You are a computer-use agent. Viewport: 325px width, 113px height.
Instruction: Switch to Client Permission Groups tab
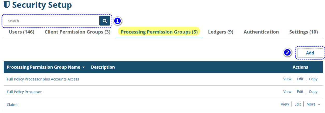point(78,32)
